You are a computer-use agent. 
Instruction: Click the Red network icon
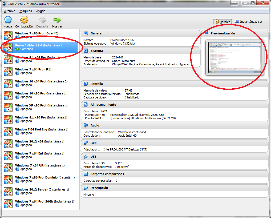pyautogui.click(x=85, y=143)
